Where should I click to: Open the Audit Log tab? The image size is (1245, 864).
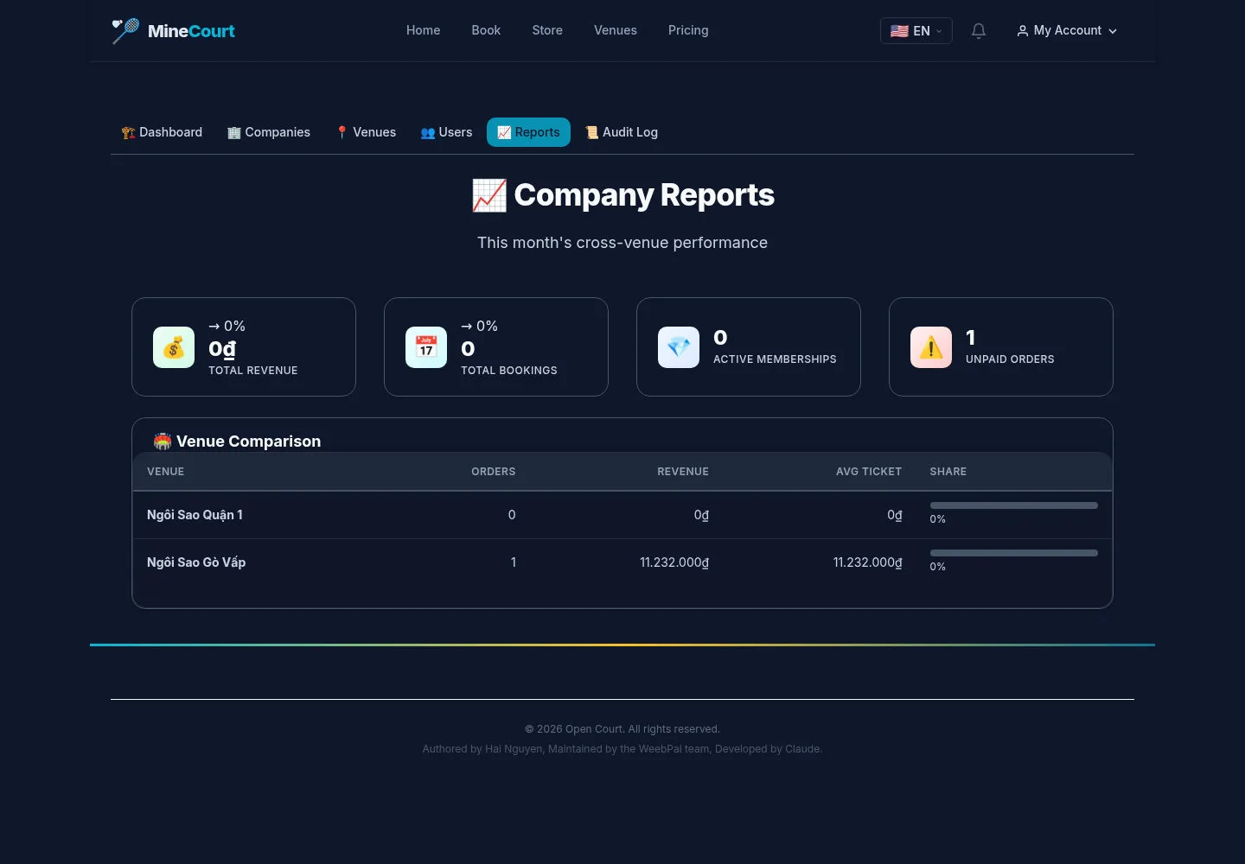621,132
